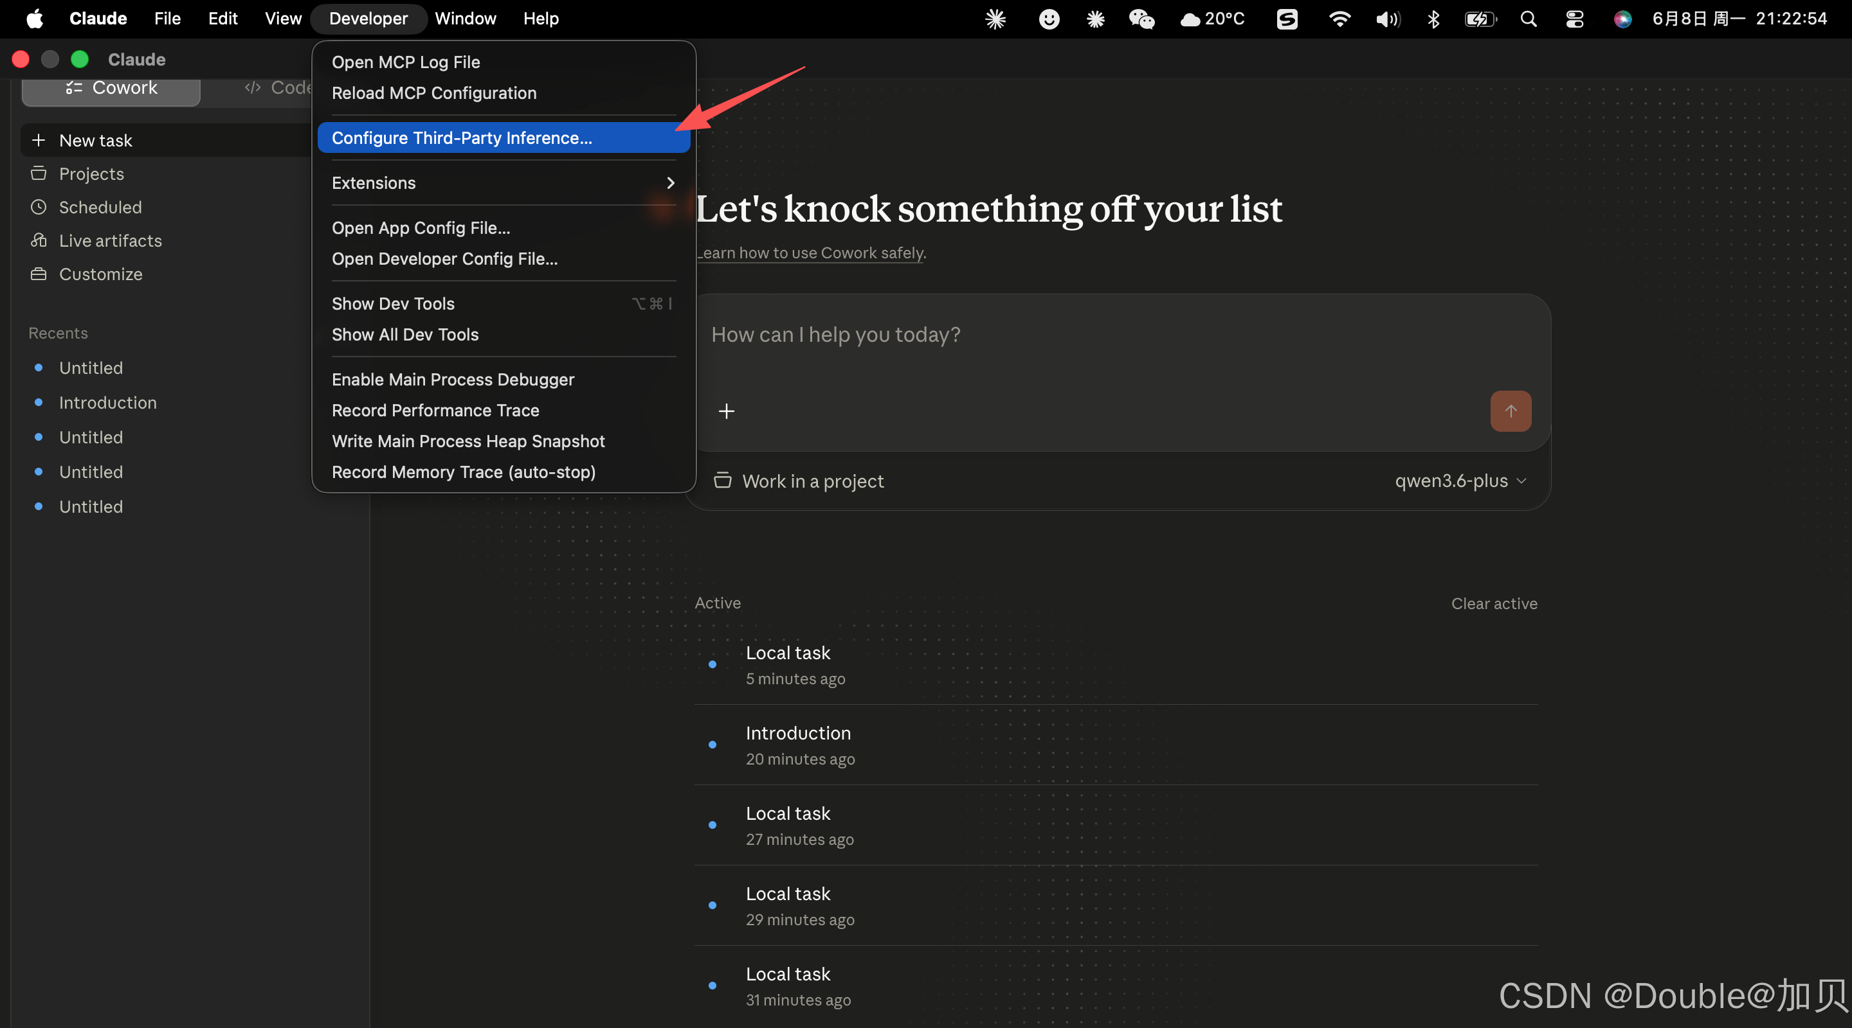Choose Open App Config File
1852x1028 pixels.
pyautogui.click(x=504, y=227)
